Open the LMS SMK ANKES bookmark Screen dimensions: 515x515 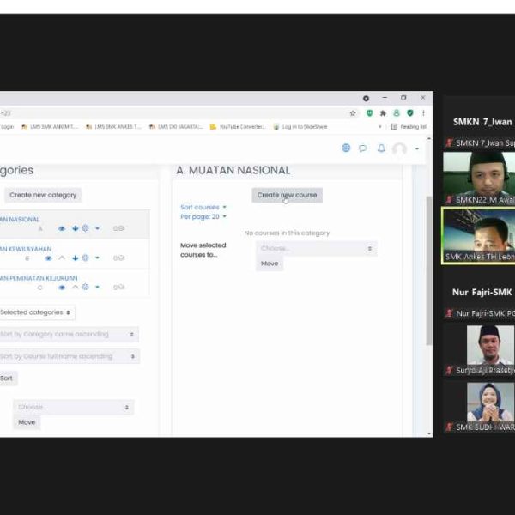pyautogui.click(x=113, y=127)
